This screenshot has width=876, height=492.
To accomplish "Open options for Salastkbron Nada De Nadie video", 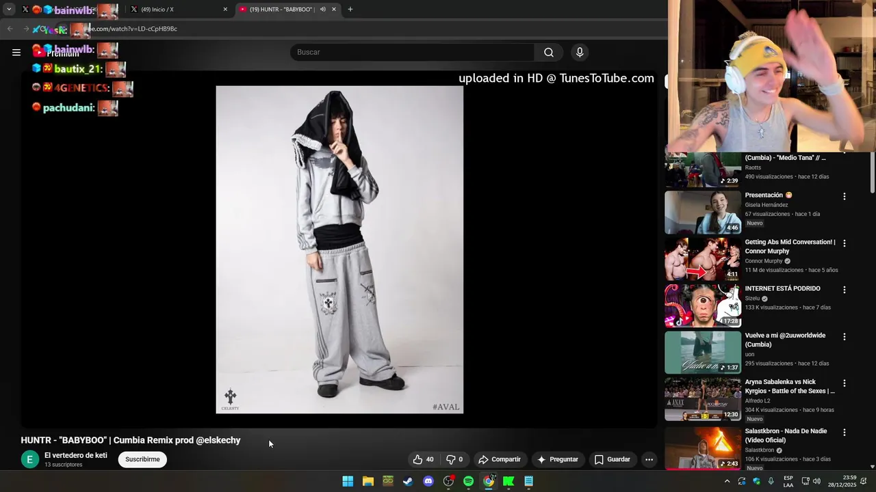I will click(x=845, y=432).
